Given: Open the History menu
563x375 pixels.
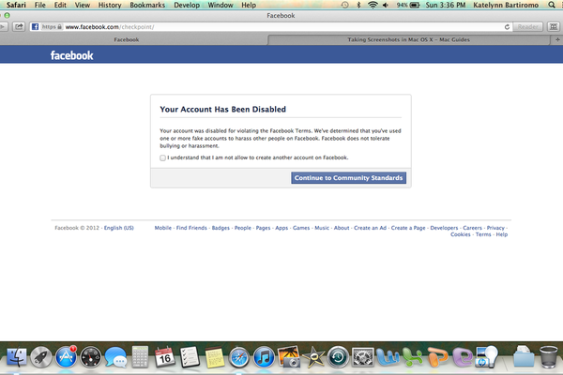Looking at the screenshot, I should (110, 5).
